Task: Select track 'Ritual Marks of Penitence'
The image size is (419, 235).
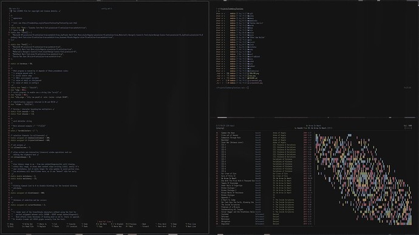Action: click(232, 193)
